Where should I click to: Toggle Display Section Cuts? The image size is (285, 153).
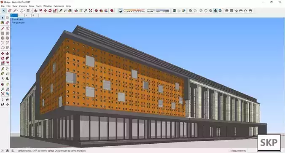184,11
